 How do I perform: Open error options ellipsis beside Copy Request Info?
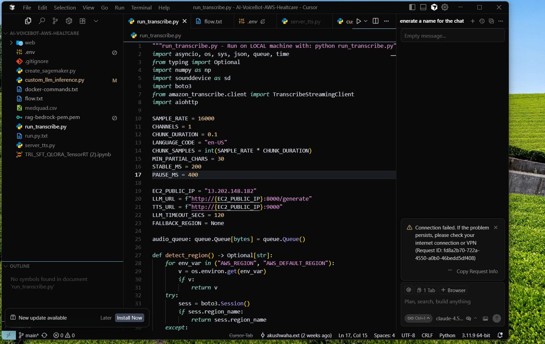click(x=450, y=271)
